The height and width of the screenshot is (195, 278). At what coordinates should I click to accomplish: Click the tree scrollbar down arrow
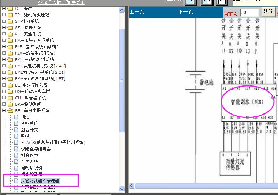(x=121, y=189)
